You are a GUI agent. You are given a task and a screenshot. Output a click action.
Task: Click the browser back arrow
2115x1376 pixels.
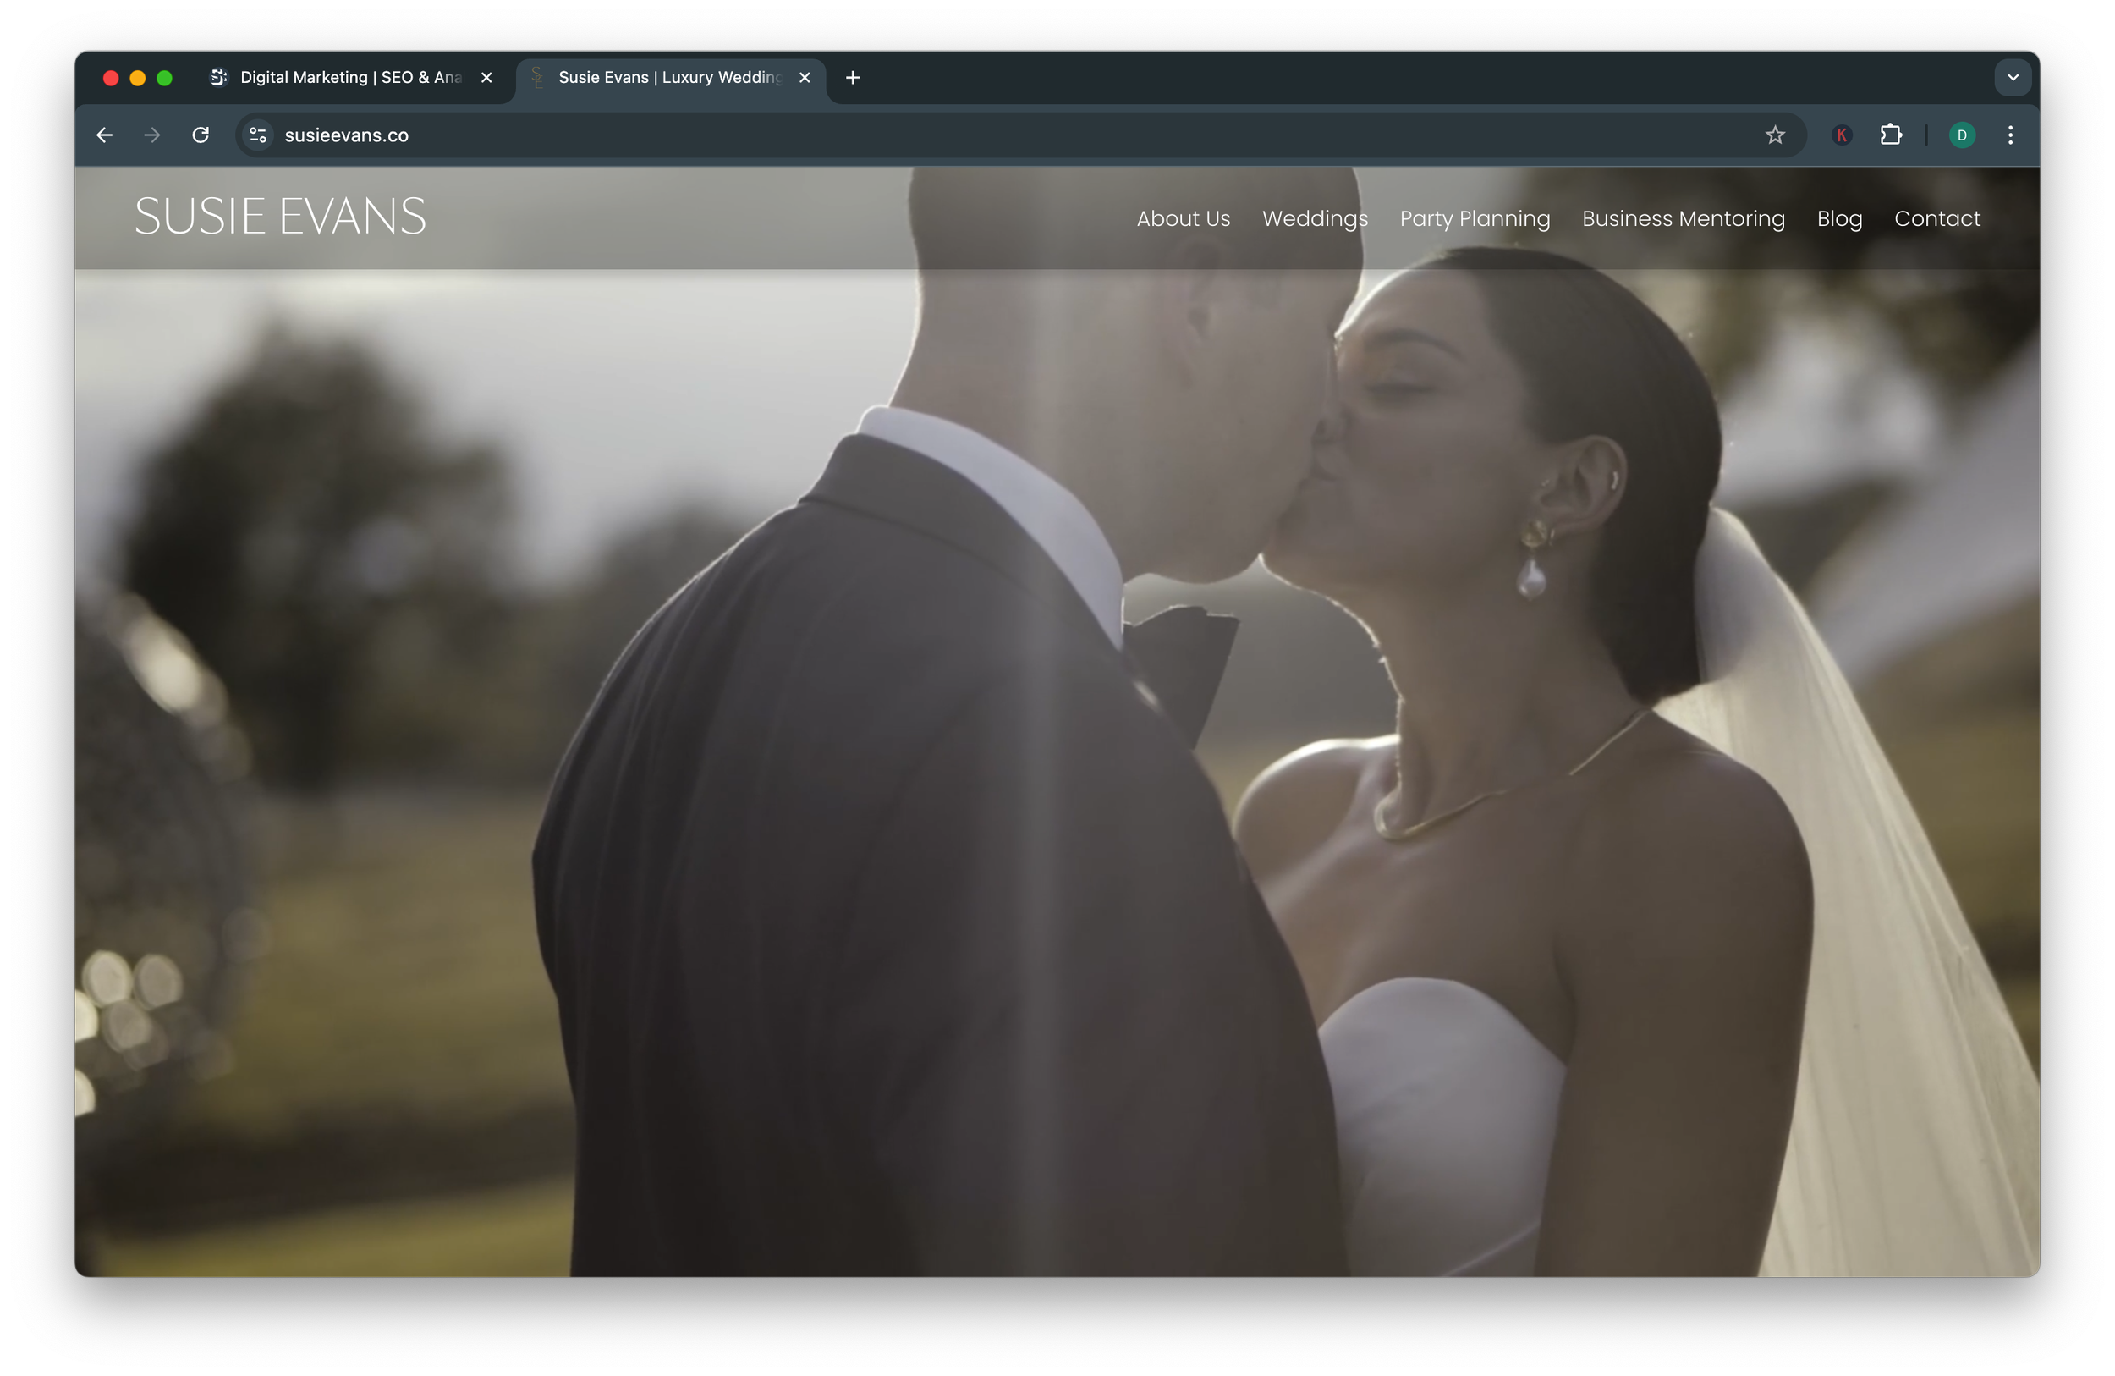105,135
